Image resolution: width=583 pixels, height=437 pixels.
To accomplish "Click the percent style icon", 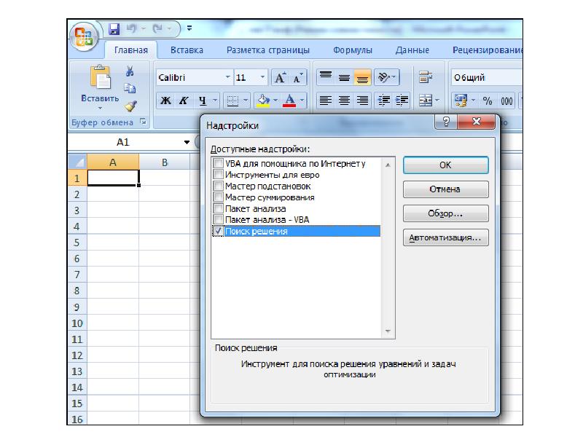I will click(x=487, y=101).
